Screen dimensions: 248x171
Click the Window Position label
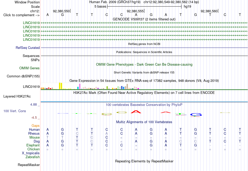27,2
